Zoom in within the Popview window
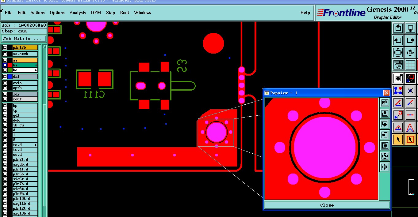The image size is (418, 217). [x=385, y=156]
